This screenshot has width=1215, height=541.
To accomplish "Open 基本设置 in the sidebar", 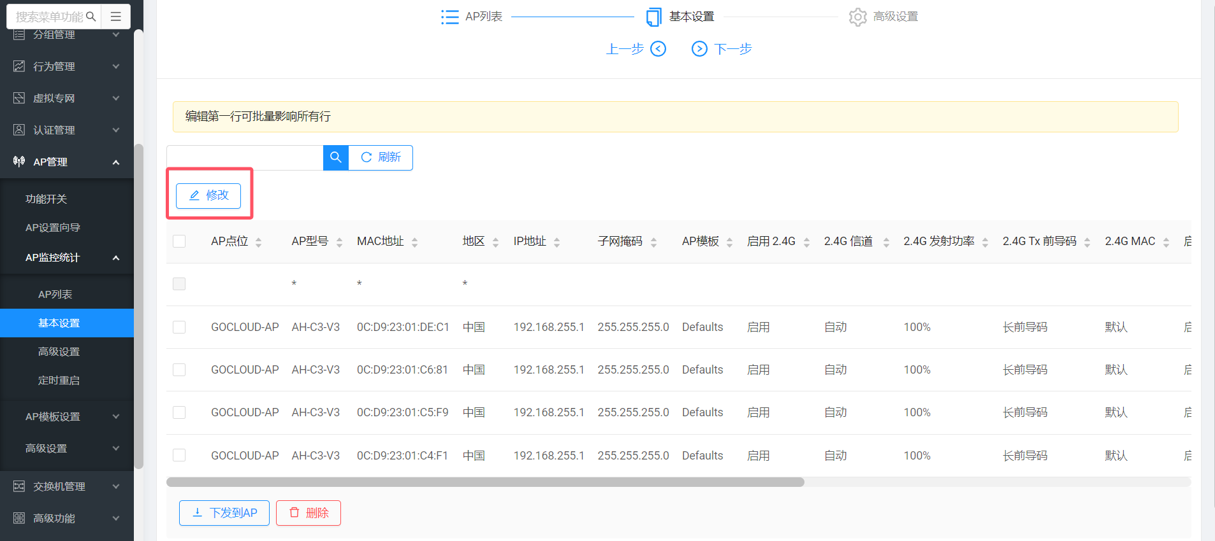I will 67,323.
